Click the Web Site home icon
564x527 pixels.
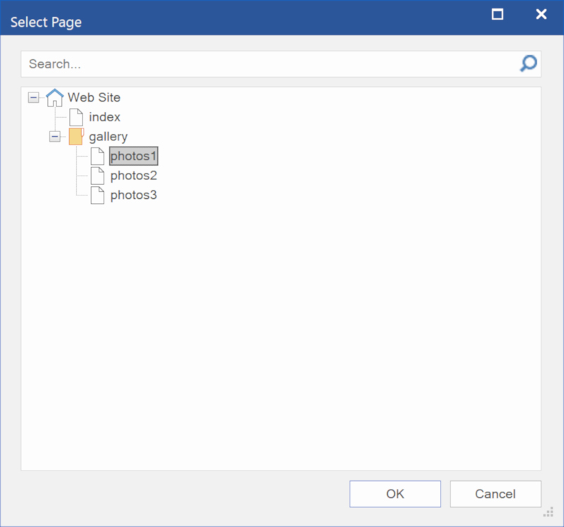(55, 97)
